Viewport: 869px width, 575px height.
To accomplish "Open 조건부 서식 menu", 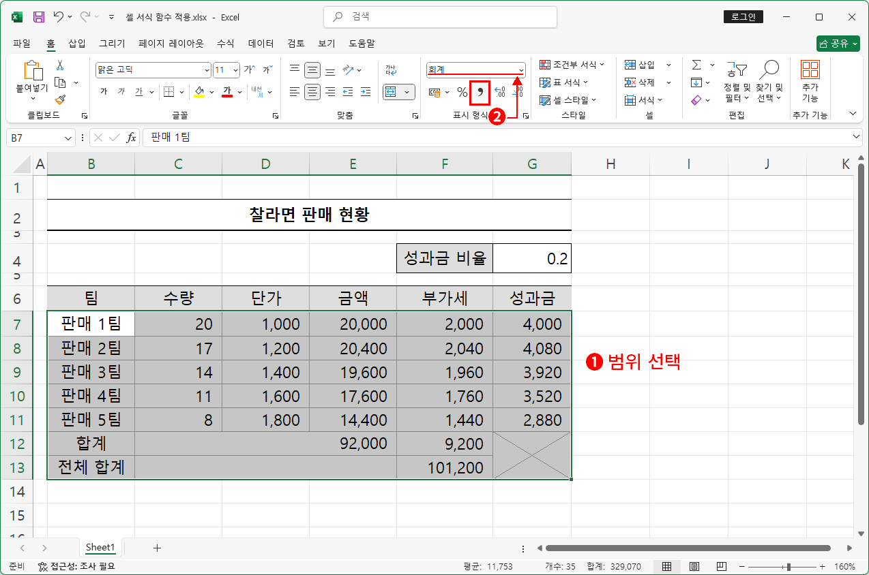I will (x=572, y=65).
